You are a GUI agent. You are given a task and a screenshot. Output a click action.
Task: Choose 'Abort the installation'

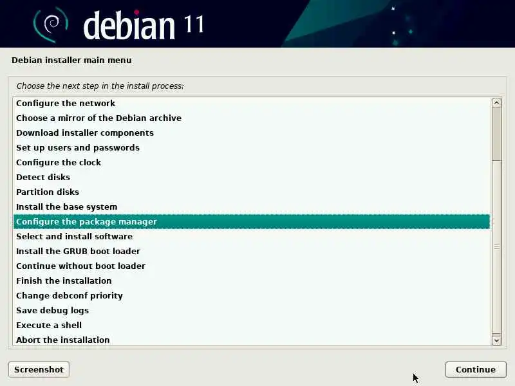252,340
